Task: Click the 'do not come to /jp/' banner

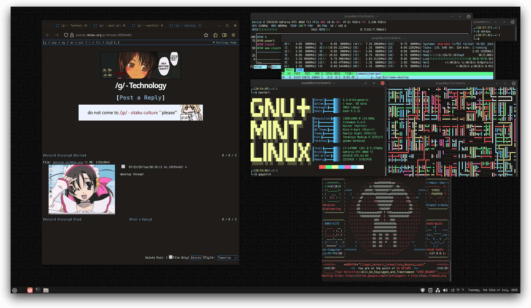Action: click(141, 113)
